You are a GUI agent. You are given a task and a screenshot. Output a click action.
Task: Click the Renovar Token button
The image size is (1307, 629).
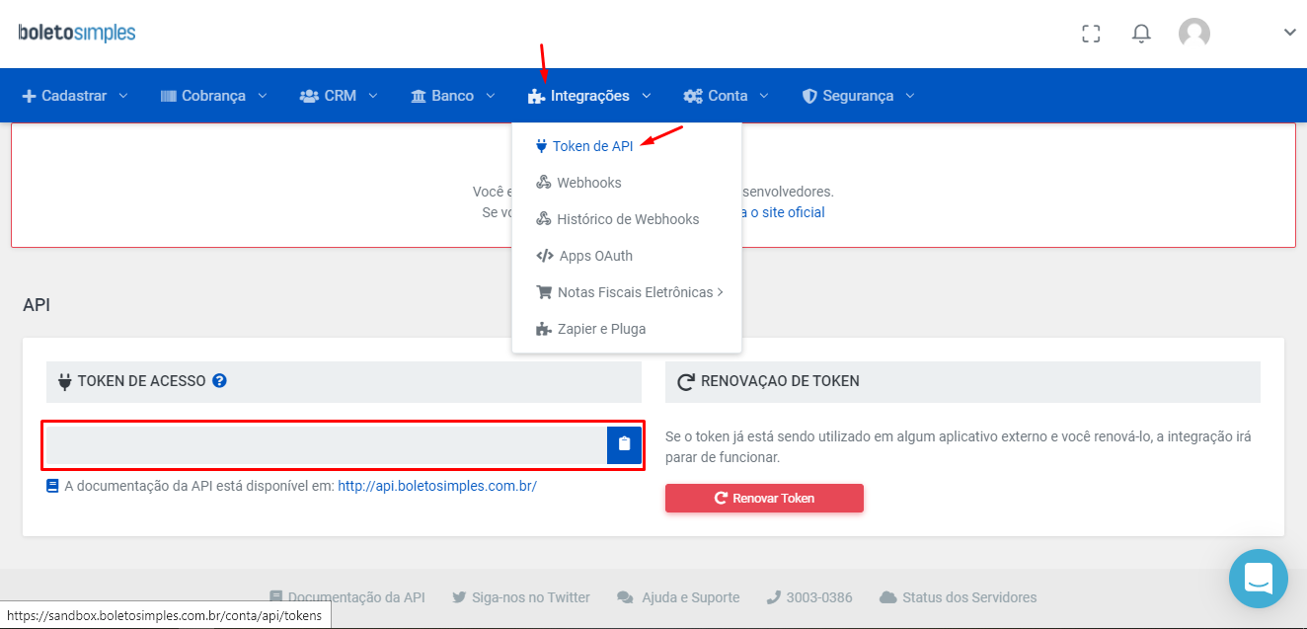[x=764, y=499]
